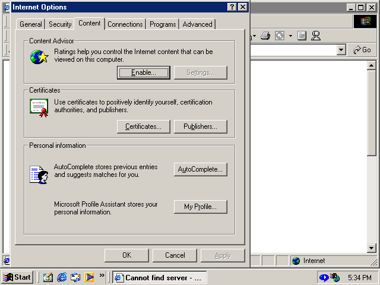
Task: Switch to the Security tab
Action: click(x=60, y=24)
